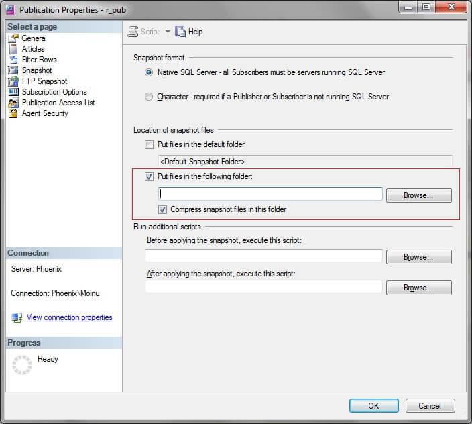Viewport: 472px width, 424px height.
Task: Open the Script dropdown arrow
Action: tap(168, 32)
